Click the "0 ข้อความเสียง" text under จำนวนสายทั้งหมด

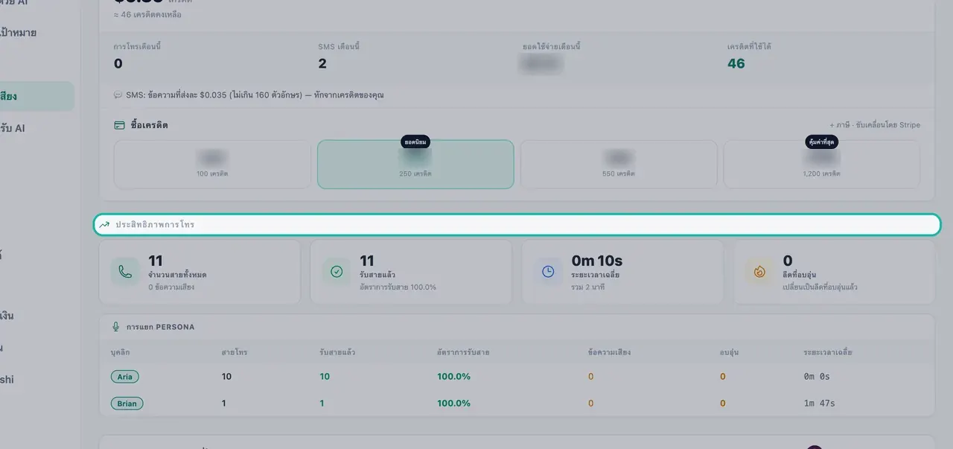(171, 287)
